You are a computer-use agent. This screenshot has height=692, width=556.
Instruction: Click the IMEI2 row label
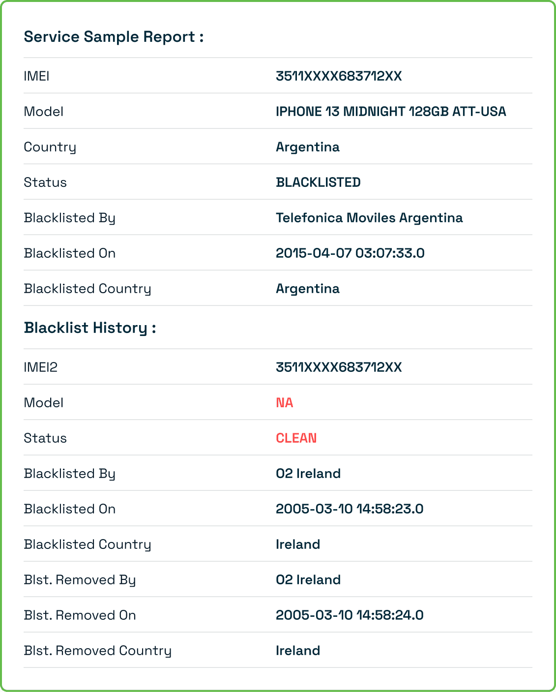coord(41,367)
